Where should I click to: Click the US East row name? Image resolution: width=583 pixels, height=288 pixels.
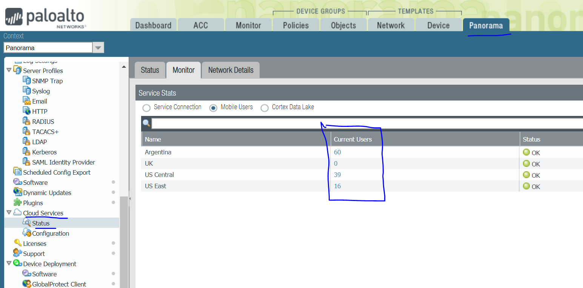pyautogui.click(x=155, y=186)
